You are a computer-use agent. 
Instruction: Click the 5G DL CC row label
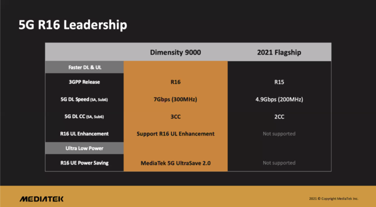pos(84,117)
